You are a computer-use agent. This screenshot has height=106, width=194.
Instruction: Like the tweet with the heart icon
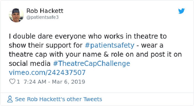click(12, 82)
